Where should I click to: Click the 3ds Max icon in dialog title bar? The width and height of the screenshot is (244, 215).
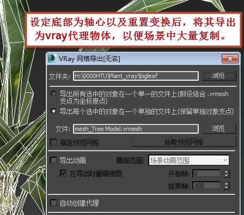pyautogui.click(x=52, y=58)
